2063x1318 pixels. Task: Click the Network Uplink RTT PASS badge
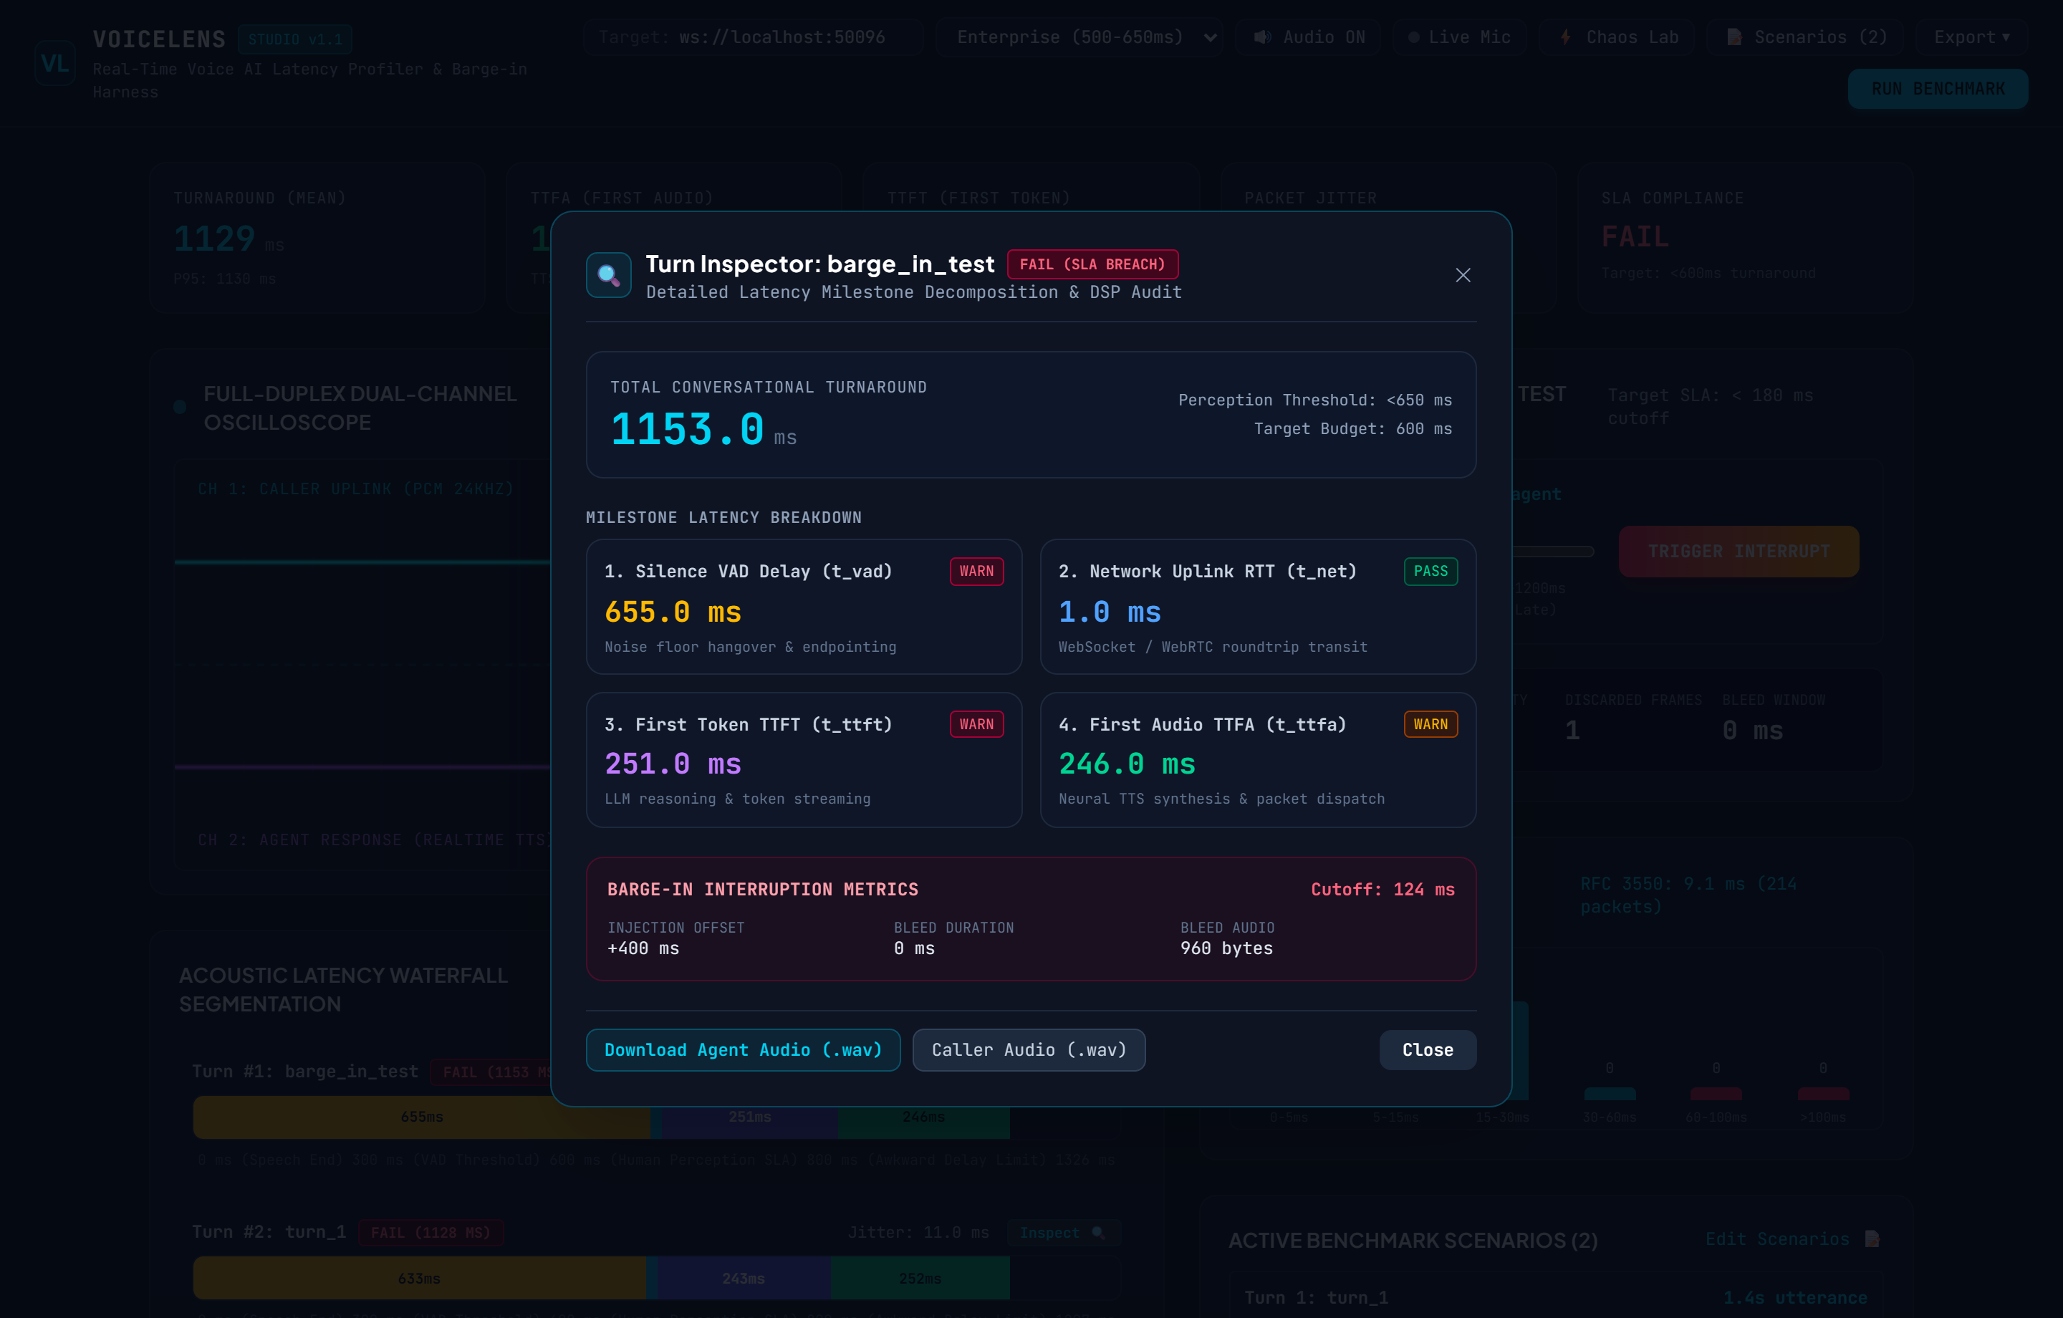coord(1430,571)
